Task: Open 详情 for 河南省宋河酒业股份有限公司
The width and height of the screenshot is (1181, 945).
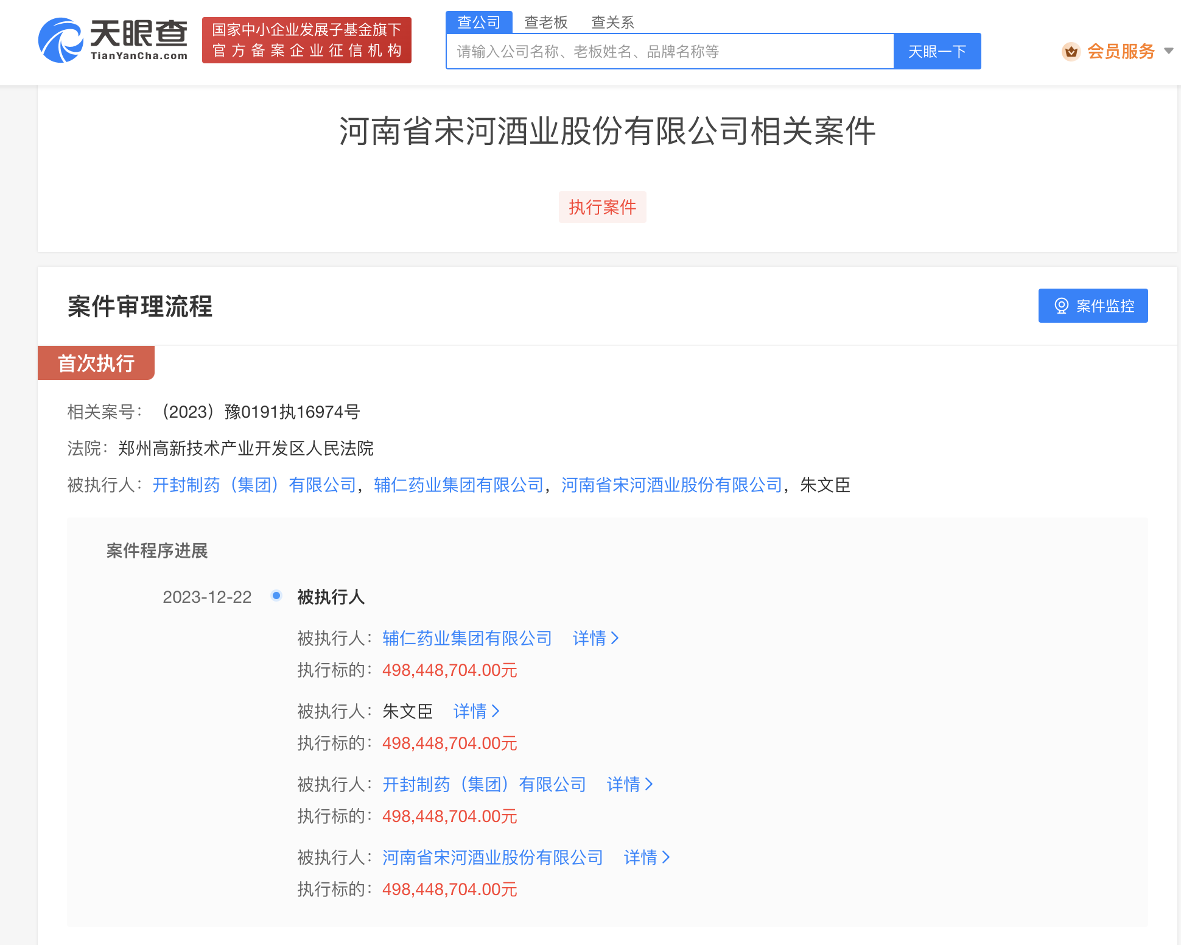Action: (647, 857)
